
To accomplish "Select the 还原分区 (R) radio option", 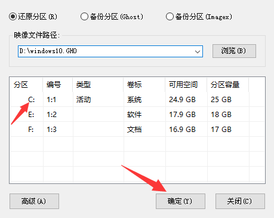I will tap(33, 17).
